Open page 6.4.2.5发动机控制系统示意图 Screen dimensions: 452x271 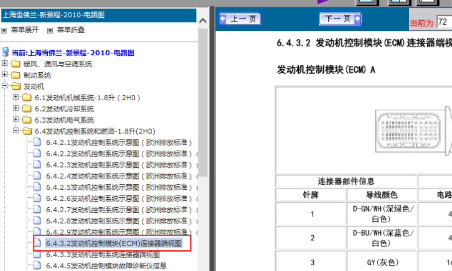point(119,187)
